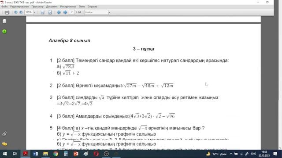Click the total page count 44
The width and height of the screenshot is (282, 158).
(79, 12)
